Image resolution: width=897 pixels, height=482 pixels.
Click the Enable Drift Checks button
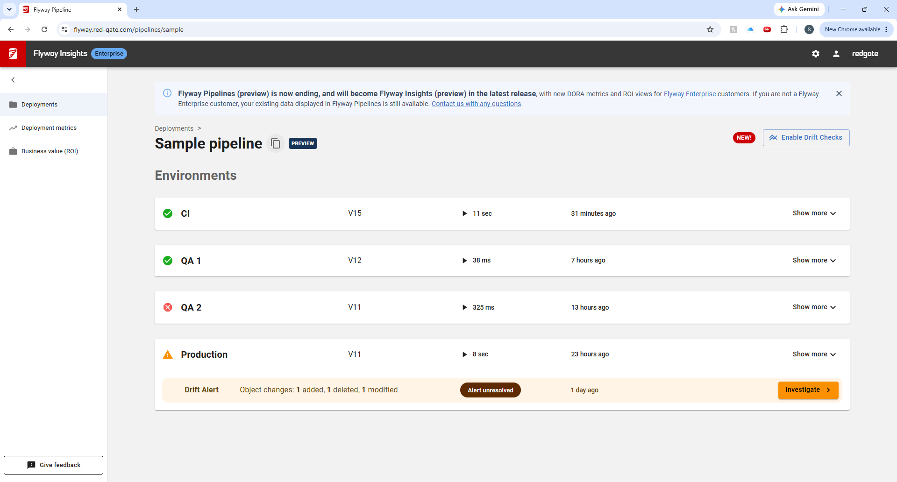click(x=806, y=138)
